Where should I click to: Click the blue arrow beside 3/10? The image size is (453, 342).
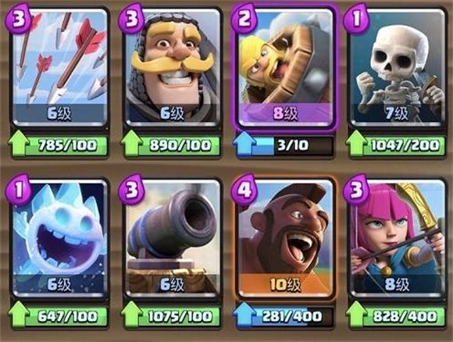click(244, 143)
